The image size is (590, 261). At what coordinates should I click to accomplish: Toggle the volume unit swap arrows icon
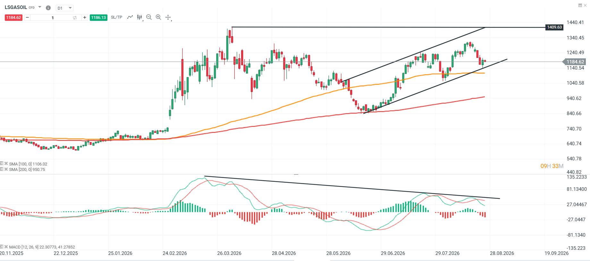(75, 18)
